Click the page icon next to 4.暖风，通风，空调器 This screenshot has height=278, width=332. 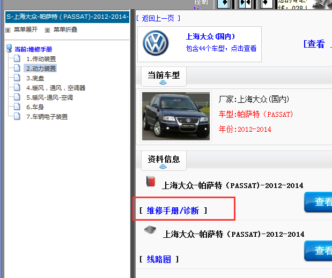click(x=17, y=87)
